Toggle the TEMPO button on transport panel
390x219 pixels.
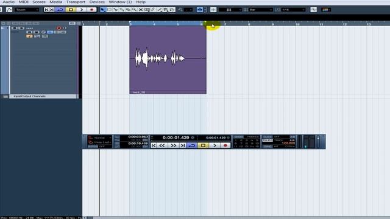pos(268,141)
